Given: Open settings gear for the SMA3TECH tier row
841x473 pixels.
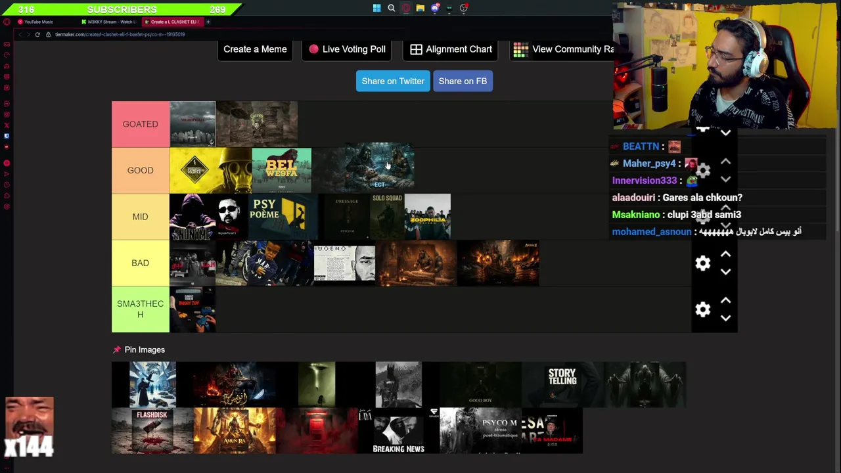Looking at the screenshot, I should 703,309.
